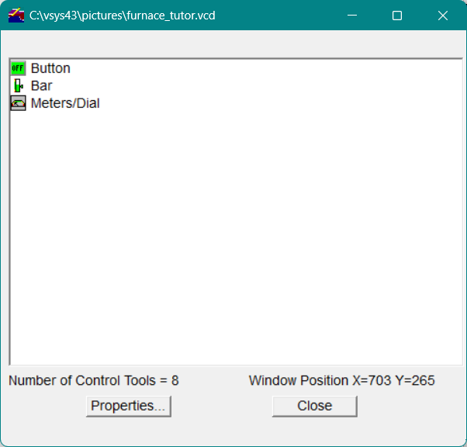
Task: Click blank space between Properties and Close buttons
Action: 221,406
